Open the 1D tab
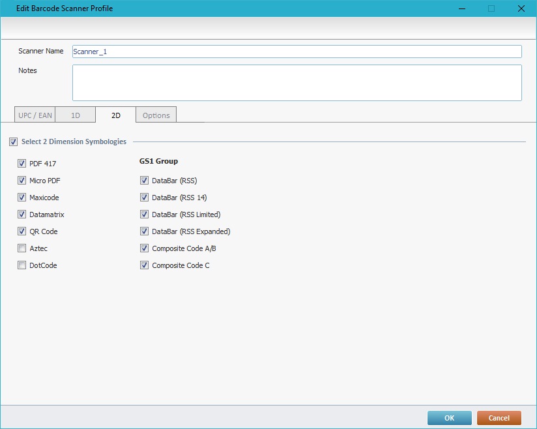 (76, 115)
